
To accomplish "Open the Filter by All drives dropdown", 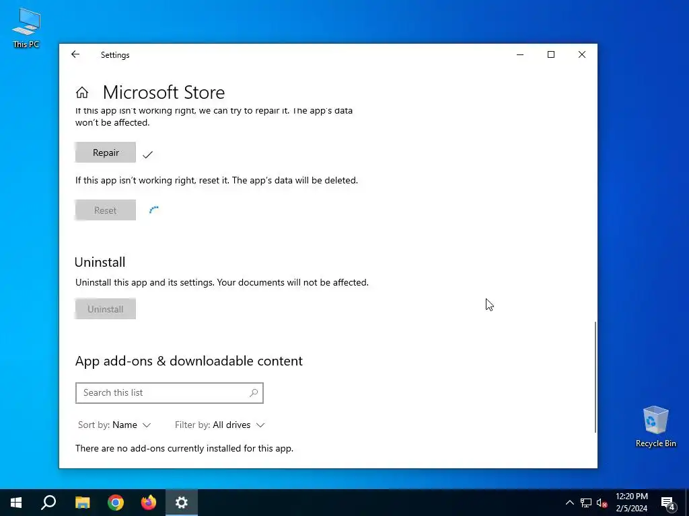I will pos(220,425).
